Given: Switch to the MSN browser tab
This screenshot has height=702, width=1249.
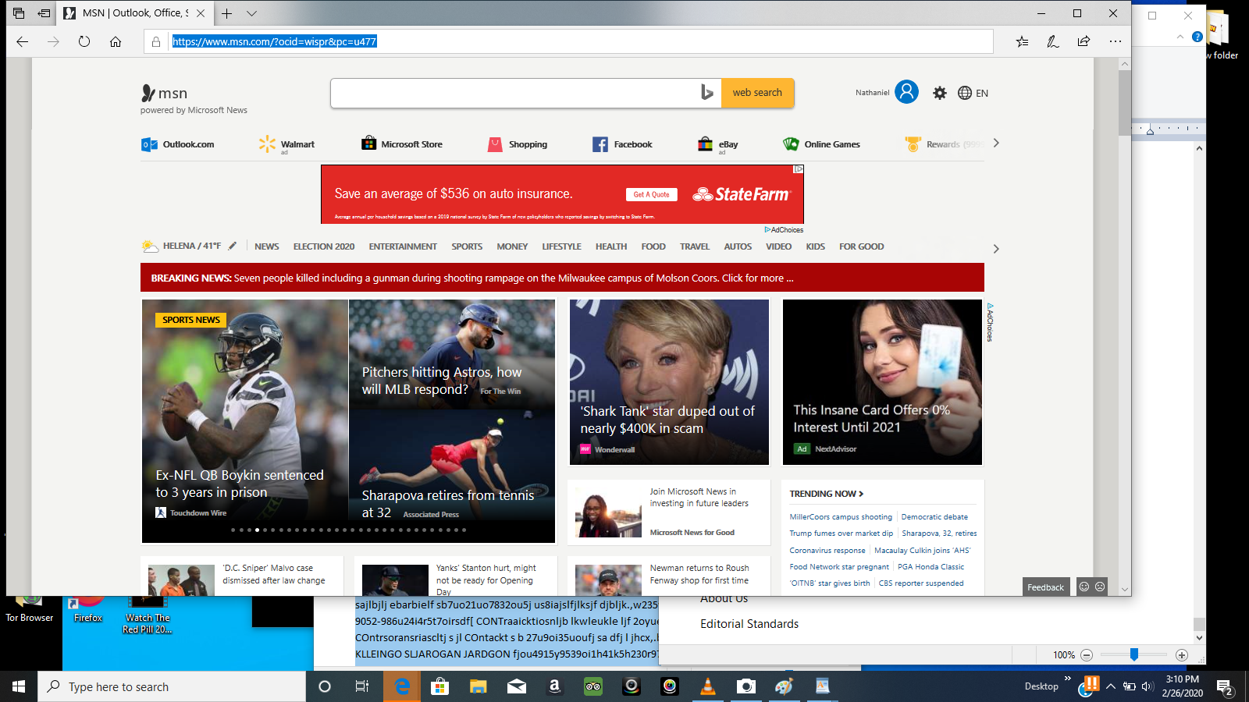Looking at the screenshot, I should [134, 13].
